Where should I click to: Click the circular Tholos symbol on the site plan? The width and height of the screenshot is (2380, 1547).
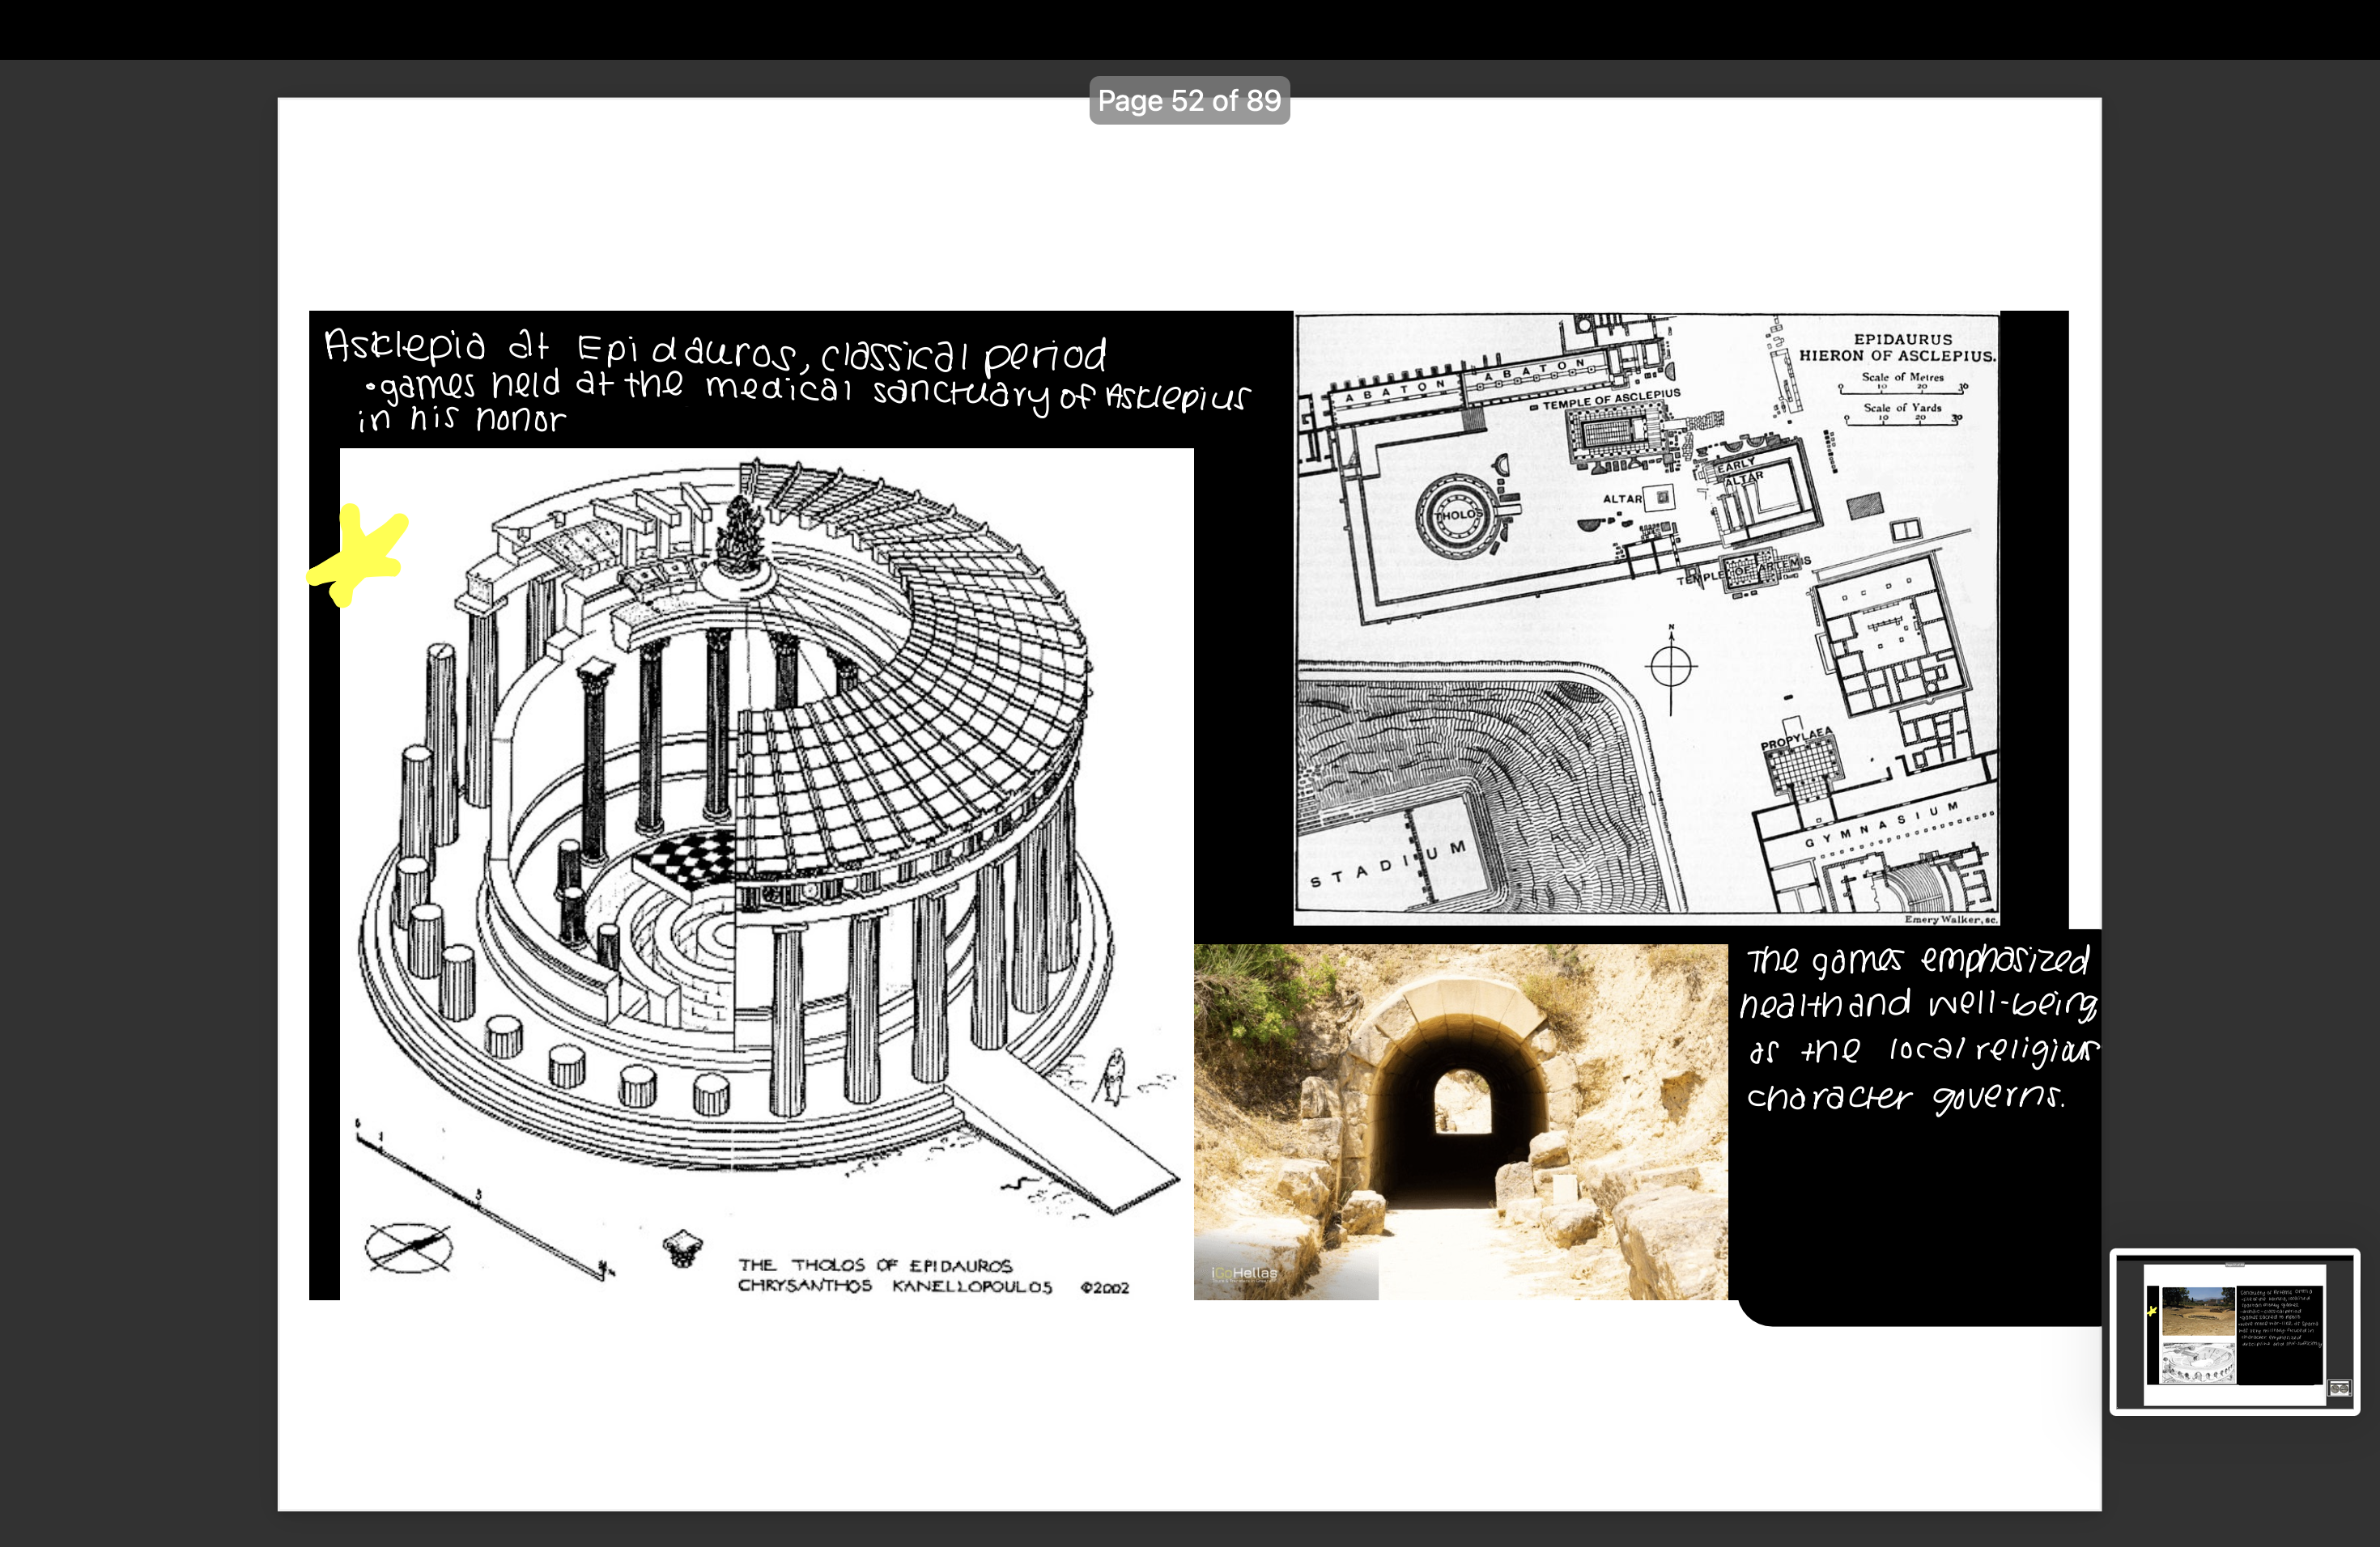[1455, 513]
